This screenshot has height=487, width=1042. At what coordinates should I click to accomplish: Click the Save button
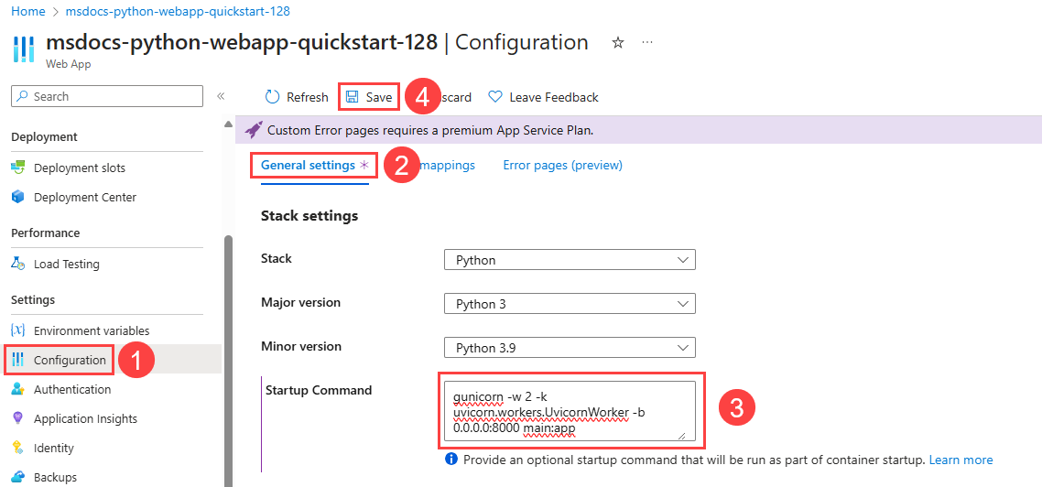(x=369, y=97)
